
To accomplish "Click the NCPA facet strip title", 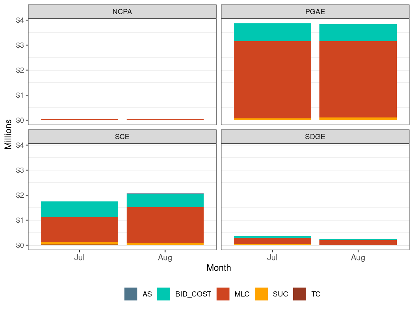I will point(122,12).
